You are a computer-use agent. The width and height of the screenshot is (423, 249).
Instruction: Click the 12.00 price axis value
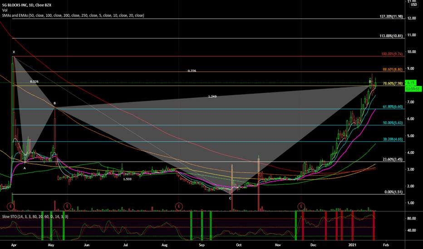[411, 18]
